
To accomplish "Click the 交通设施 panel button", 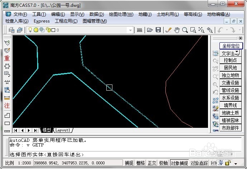I will coord(230,83).
